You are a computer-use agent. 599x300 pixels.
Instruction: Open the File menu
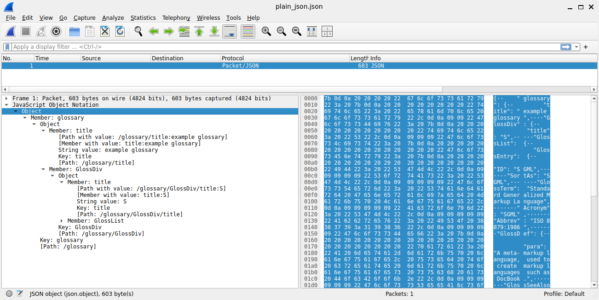(x=11, y=17)
